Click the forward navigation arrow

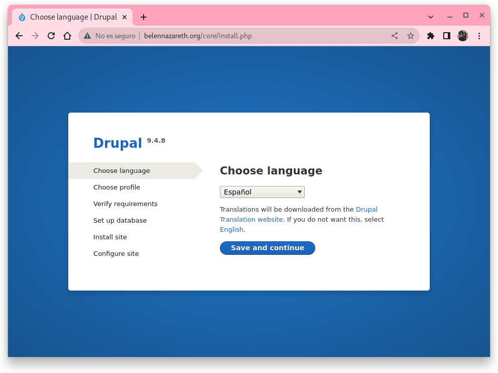35,36
